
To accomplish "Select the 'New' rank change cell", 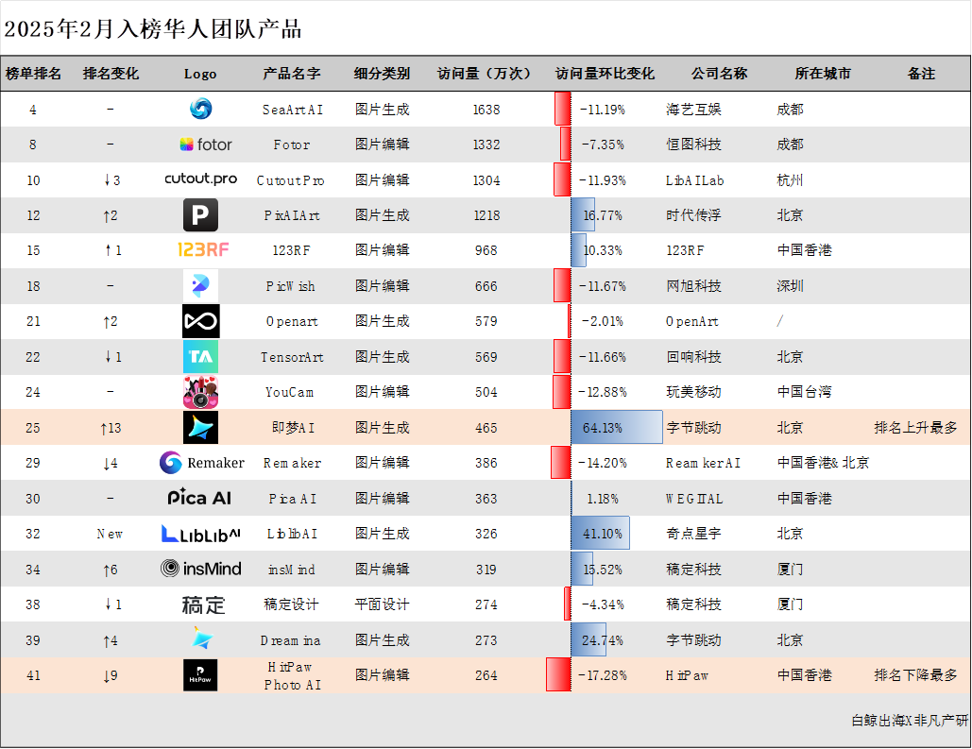I will tap(110, 534).
